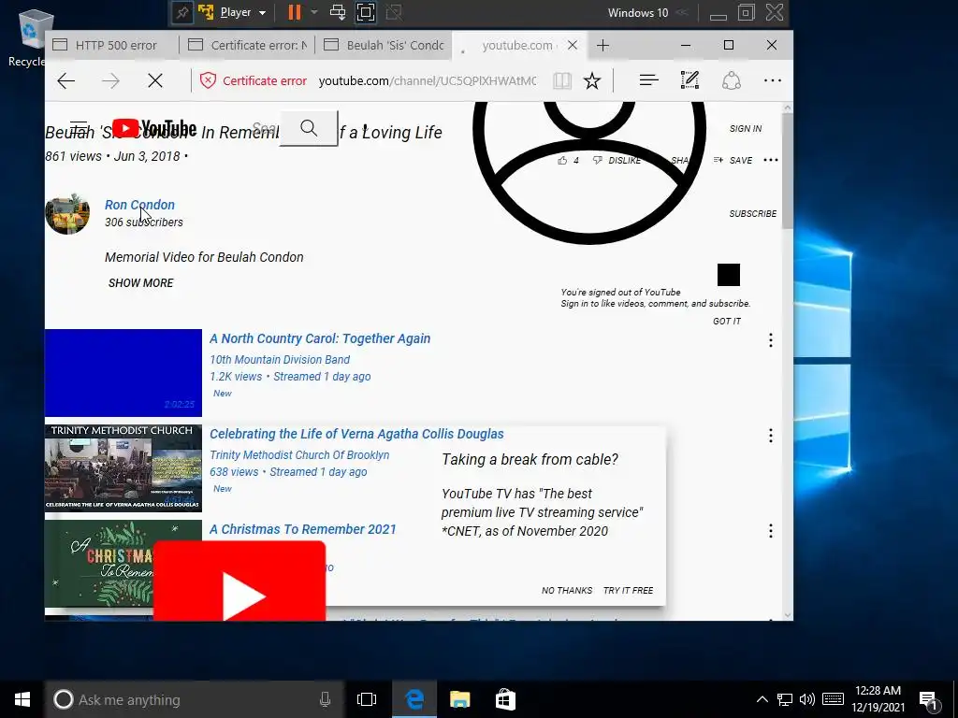Switch to the Beulah 'Sis' Condon tab
This screenshot has width=958, height=718.
pos(383,45)
